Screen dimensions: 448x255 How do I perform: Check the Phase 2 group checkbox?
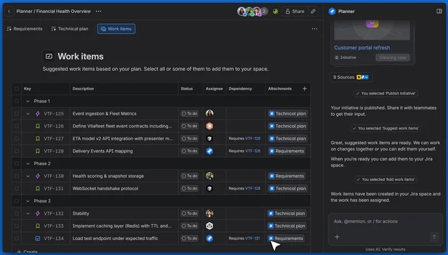(x=17, y=164)
